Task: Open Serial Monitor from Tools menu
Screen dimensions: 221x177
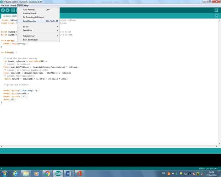Action: click(x=38, y=21)
